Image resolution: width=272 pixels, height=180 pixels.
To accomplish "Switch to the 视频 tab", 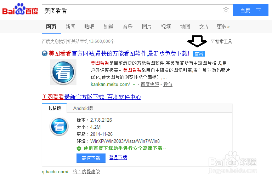I will 166,27.
